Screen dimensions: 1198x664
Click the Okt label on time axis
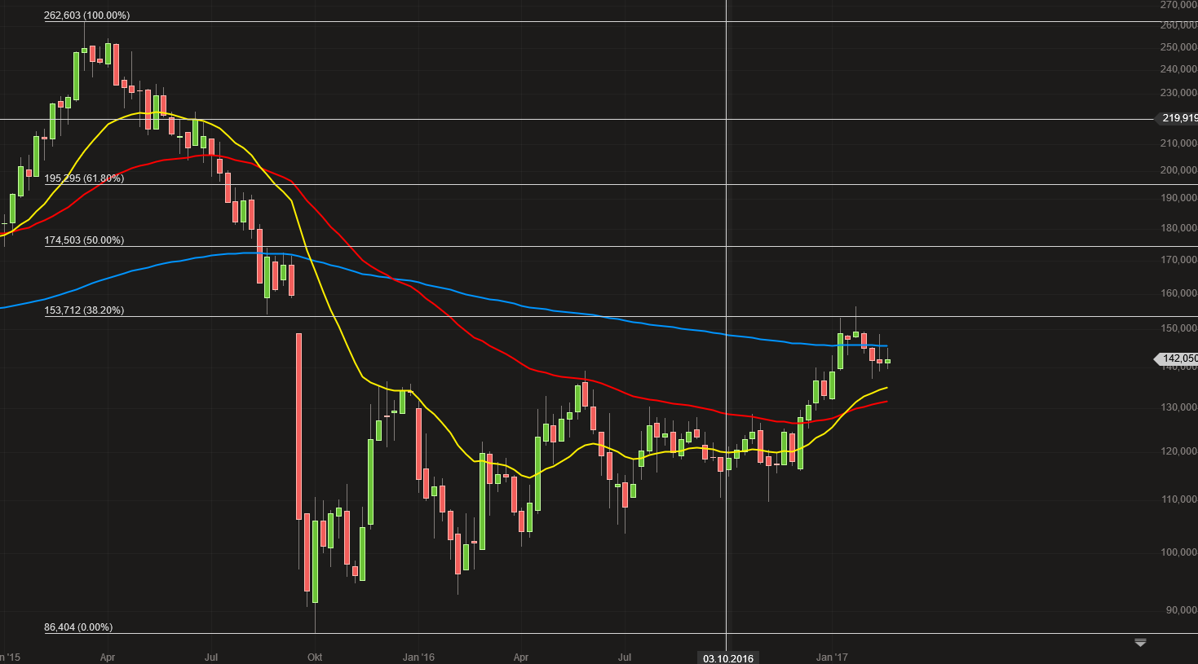(315, 657)
